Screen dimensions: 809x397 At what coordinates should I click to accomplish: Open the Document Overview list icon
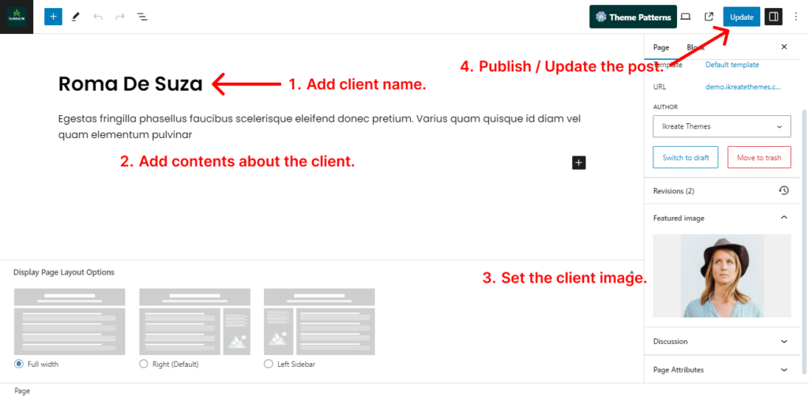click(142, 17)
